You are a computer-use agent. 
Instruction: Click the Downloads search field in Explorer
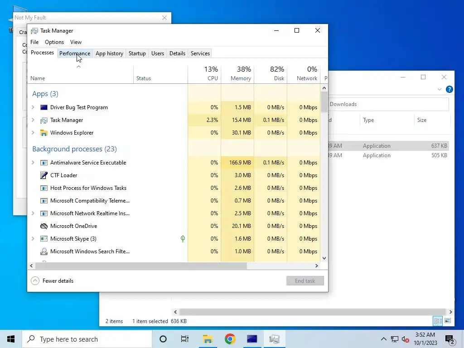tap(388, 104)
